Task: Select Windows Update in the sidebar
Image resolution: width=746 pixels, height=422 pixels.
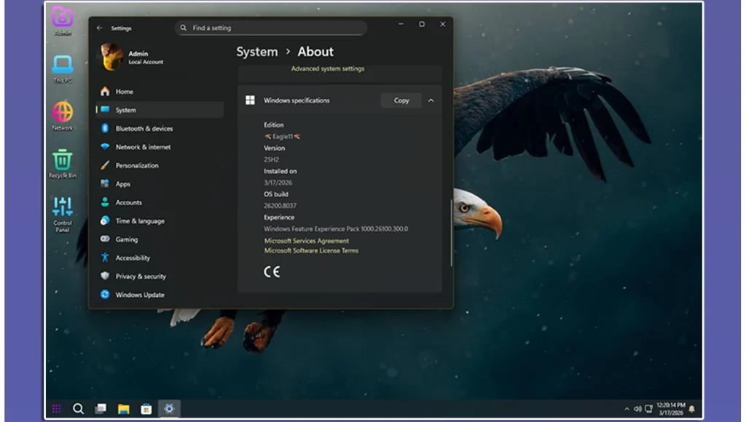Action: [139, 295]
